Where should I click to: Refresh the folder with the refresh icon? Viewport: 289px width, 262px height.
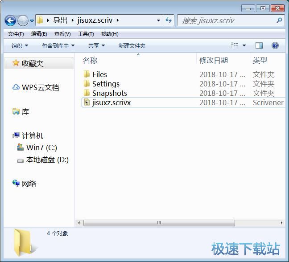click(169, 20)
